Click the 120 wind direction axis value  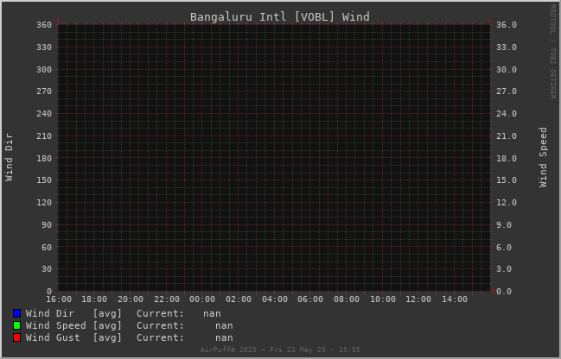(x=44, y=203)
